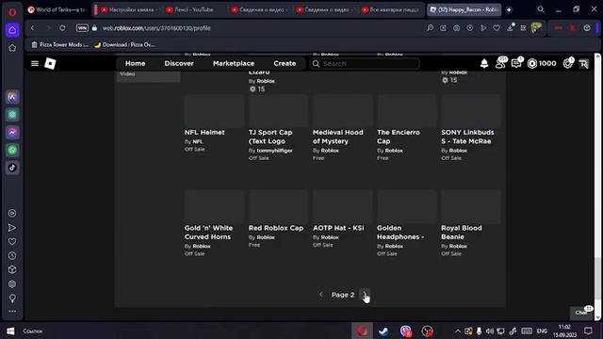This screenshot has height=339, width=603.
Task: Go to the previous inventory page
Action: point(320,295)
